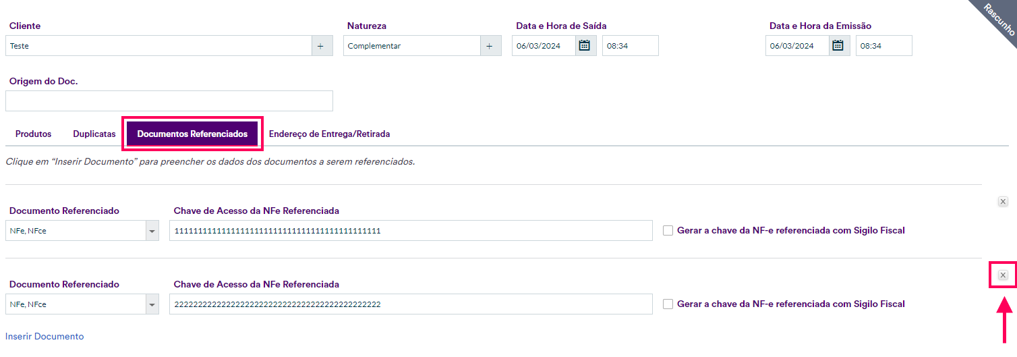Click the access key field with 1111 digits
The image size is (1017, 357).
pos(410,231)
